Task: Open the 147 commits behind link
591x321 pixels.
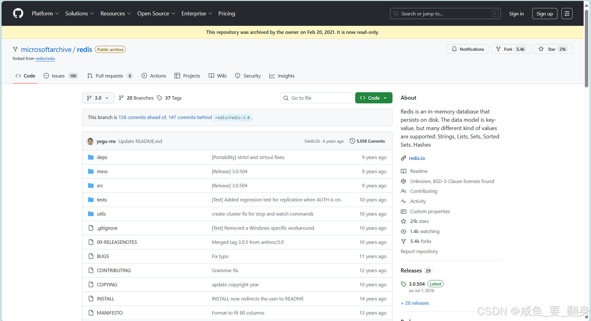Action: click(190, 117)
